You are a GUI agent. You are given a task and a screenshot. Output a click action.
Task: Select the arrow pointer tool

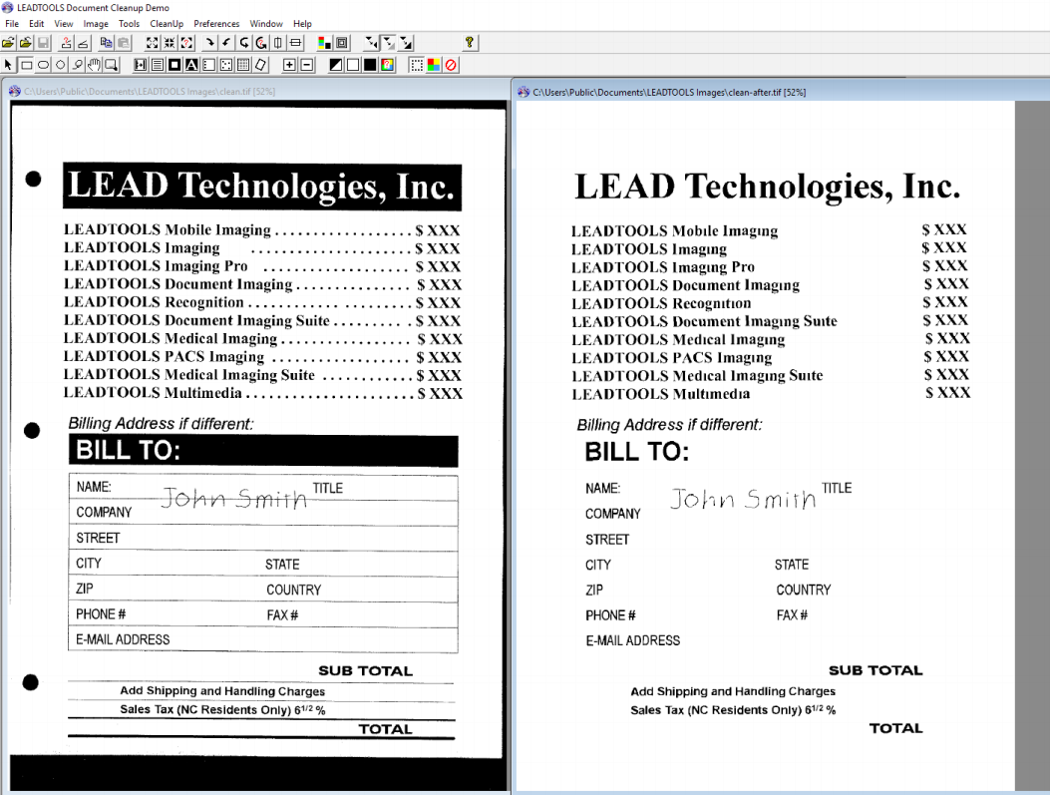pos(8,65)
